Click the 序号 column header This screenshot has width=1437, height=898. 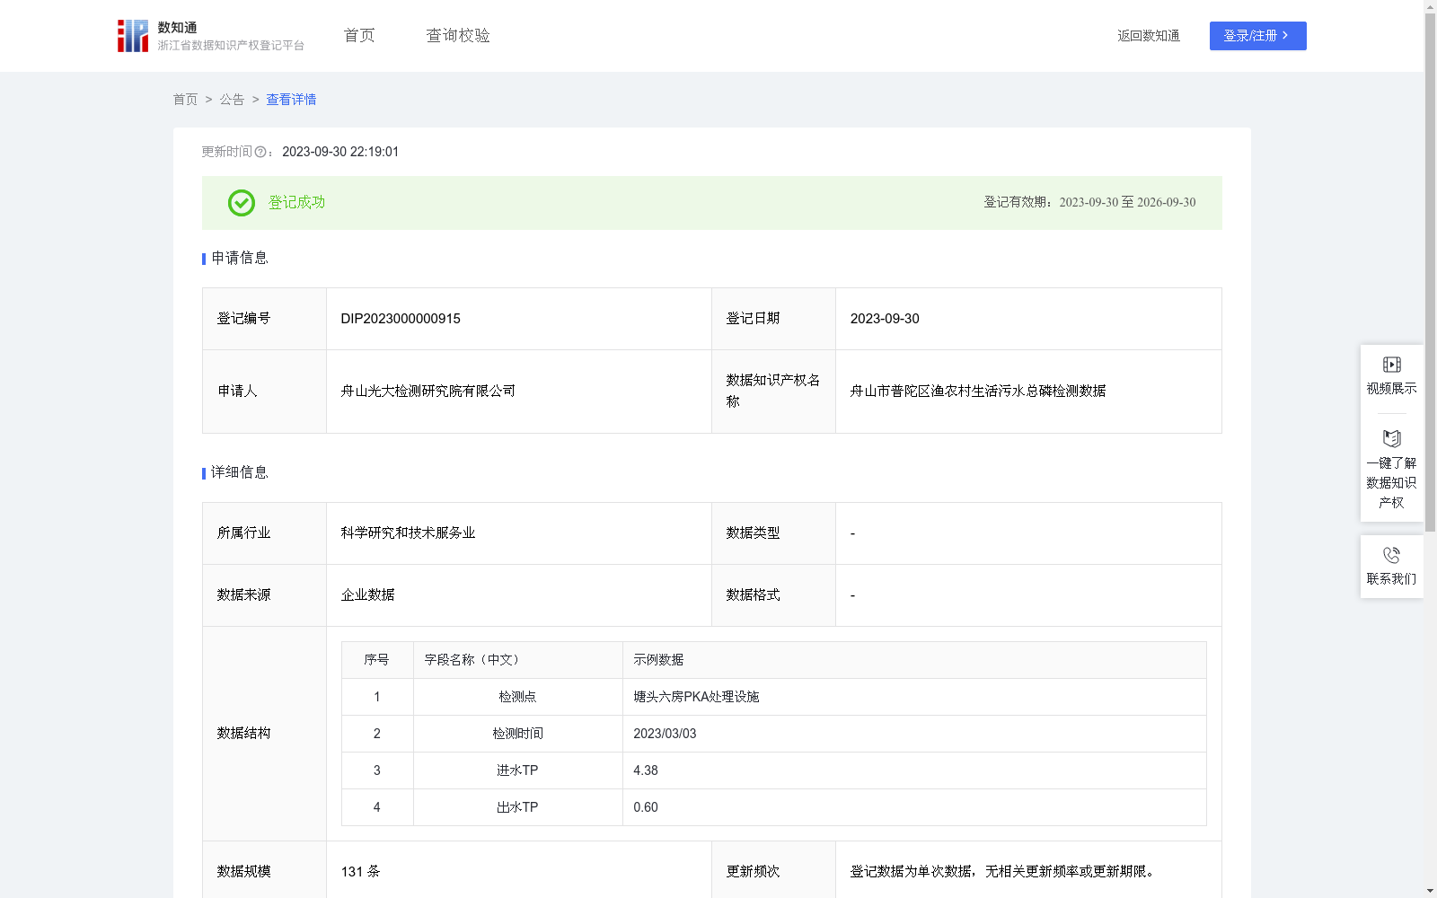pyautogui.click(x=376, y=660)
